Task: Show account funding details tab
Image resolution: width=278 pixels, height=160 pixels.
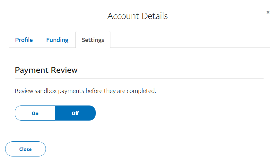Action: click(x=57, y=40)
